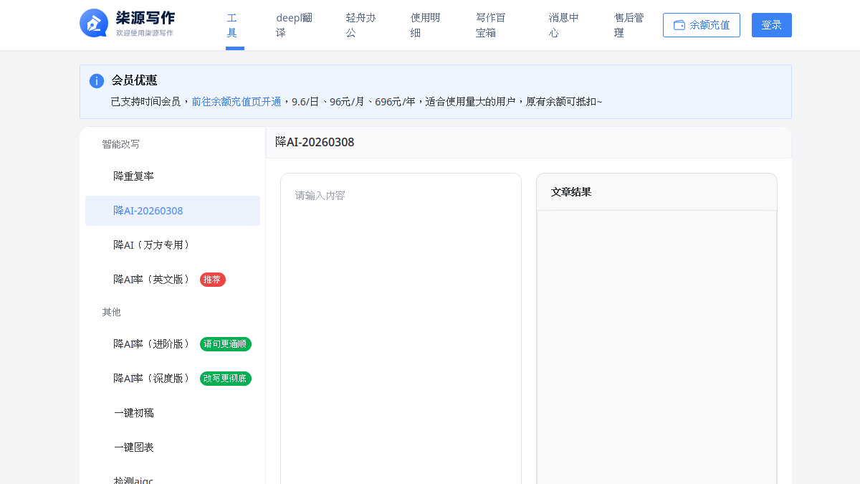Open 消息中心 menu item
This screenshot has width=860, height=484.
tap(564, 25)
